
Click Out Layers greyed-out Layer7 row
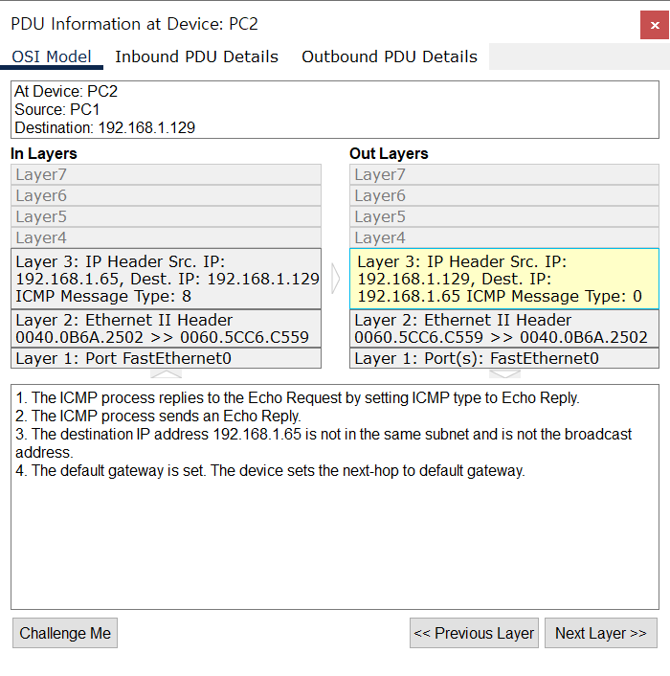pos(504,174)
